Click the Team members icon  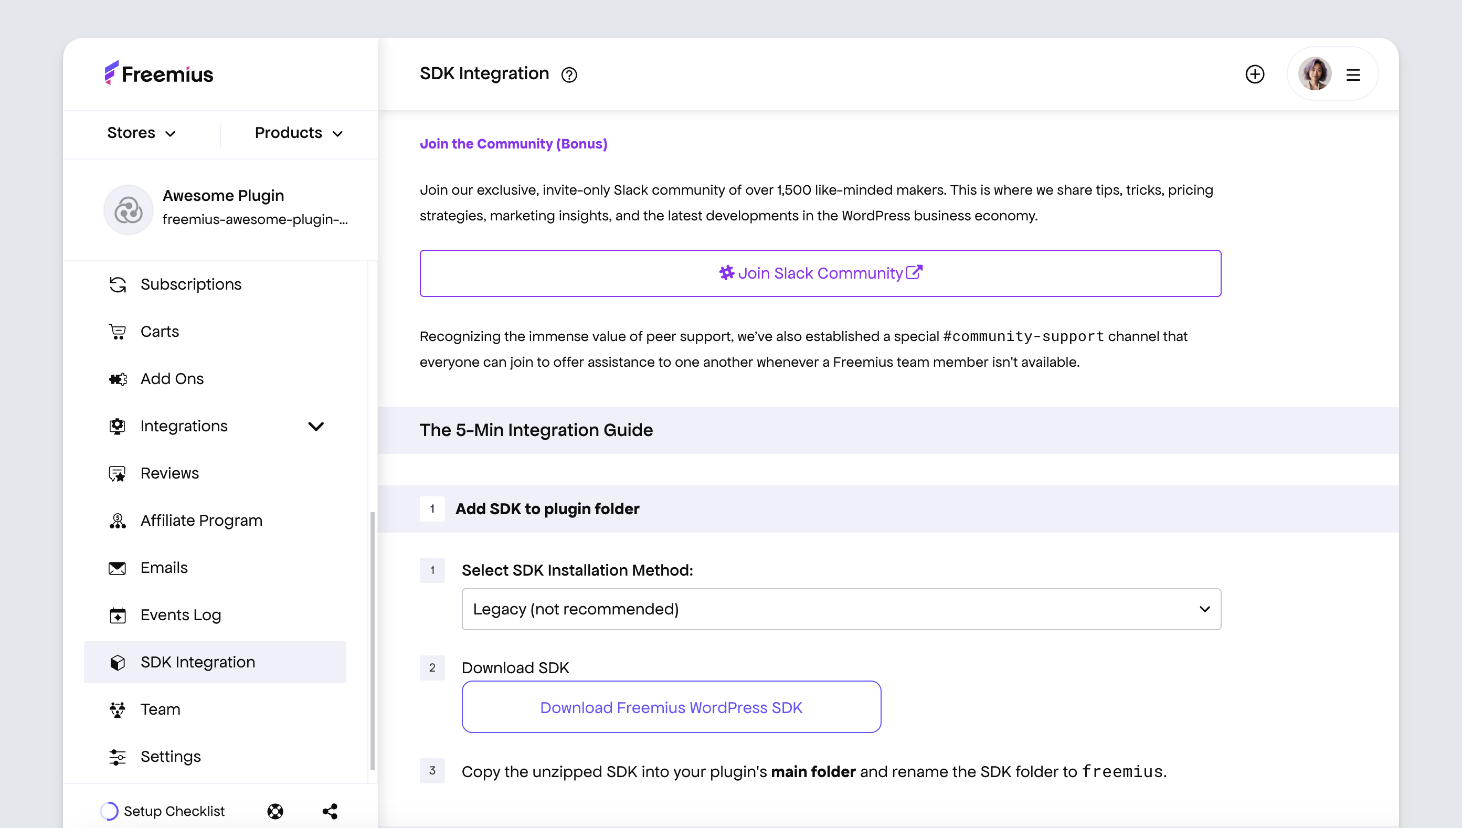[x=117, y=710]
